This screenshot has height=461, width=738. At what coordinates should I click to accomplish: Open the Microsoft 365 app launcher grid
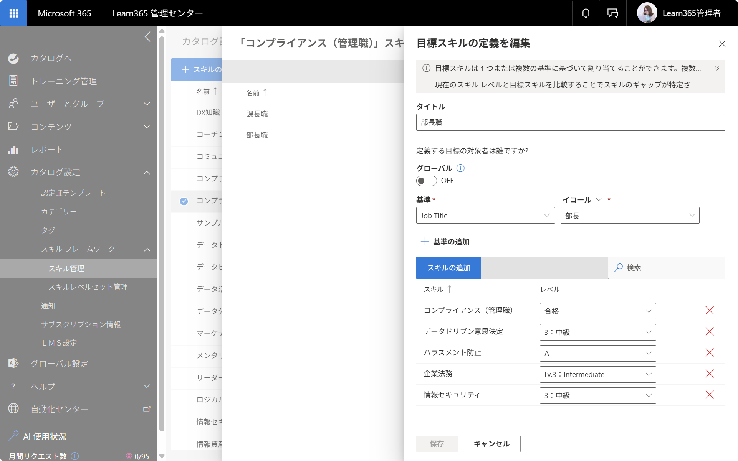14,13
